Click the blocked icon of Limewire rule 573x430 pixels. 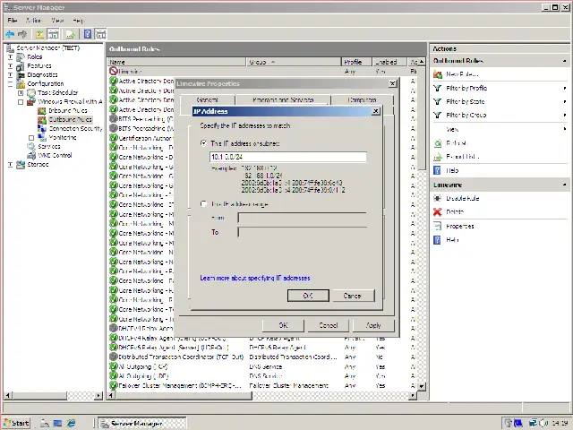pyautogui.click(x=114, y=72)
